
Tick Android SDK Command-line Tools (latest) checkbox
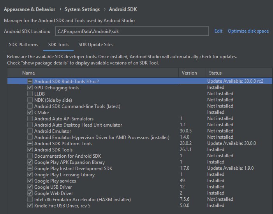click(30, 106)
